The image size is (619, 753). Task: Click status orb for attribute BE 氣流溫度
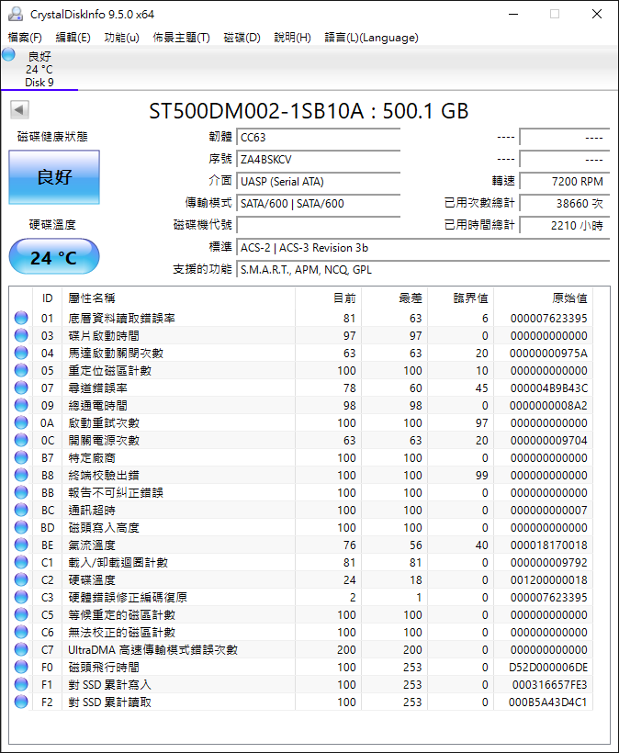pyautogui.click(x=21, y=545)
